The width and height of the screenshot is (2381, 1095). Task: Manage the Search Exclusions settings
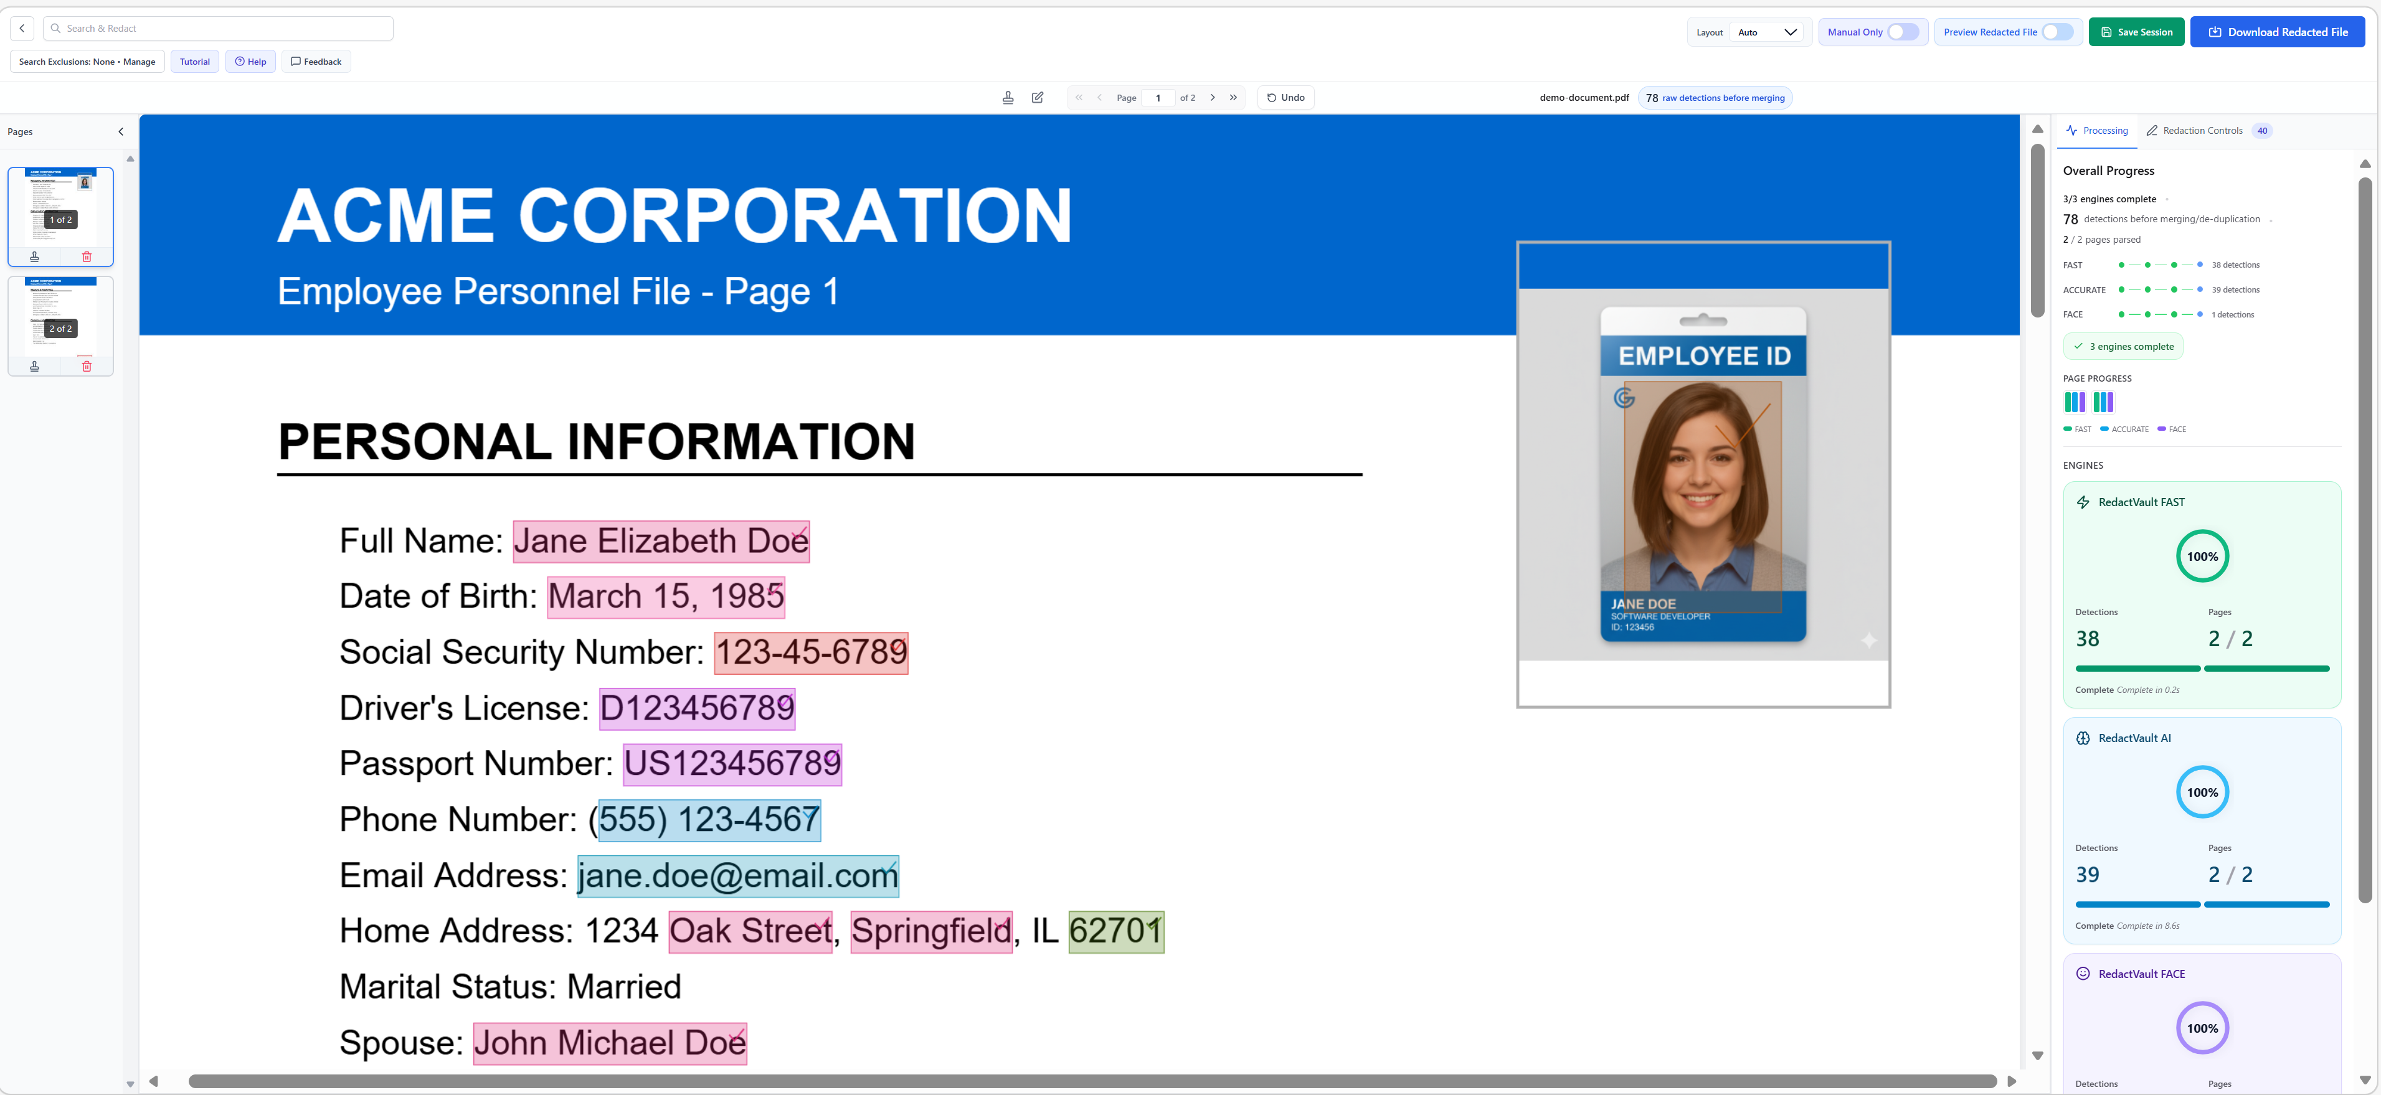tap(87, 62)
